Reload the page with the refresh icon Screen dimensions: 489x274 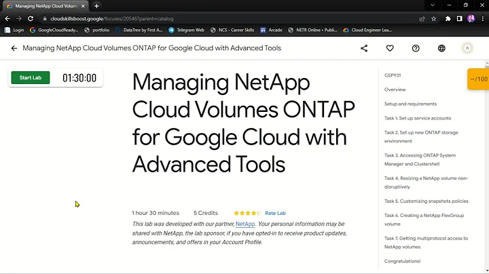[x=31, y=19]
